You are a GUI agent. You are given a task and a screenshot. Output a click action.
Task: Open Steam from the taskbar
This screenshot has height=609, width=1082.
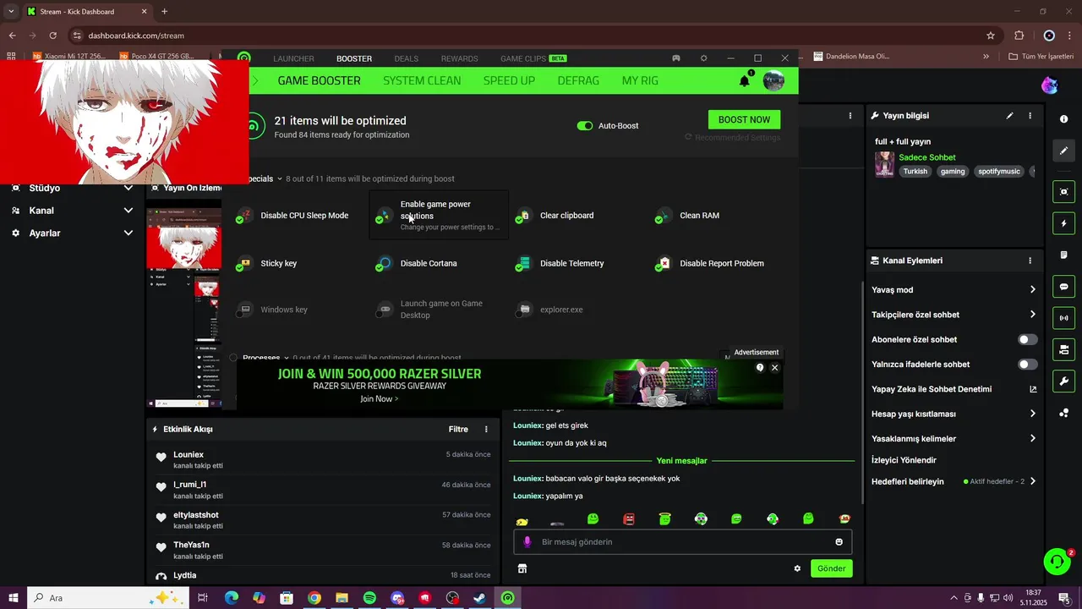(x=479, y=598)
